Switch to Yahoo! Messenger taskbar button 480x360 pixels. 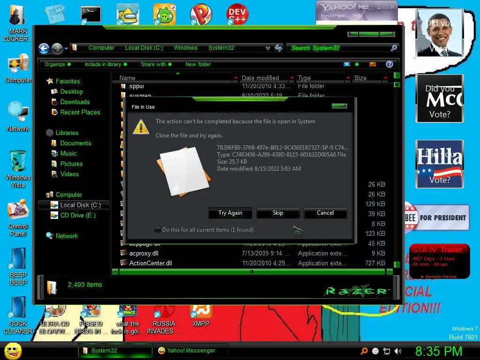click(191, 351)
